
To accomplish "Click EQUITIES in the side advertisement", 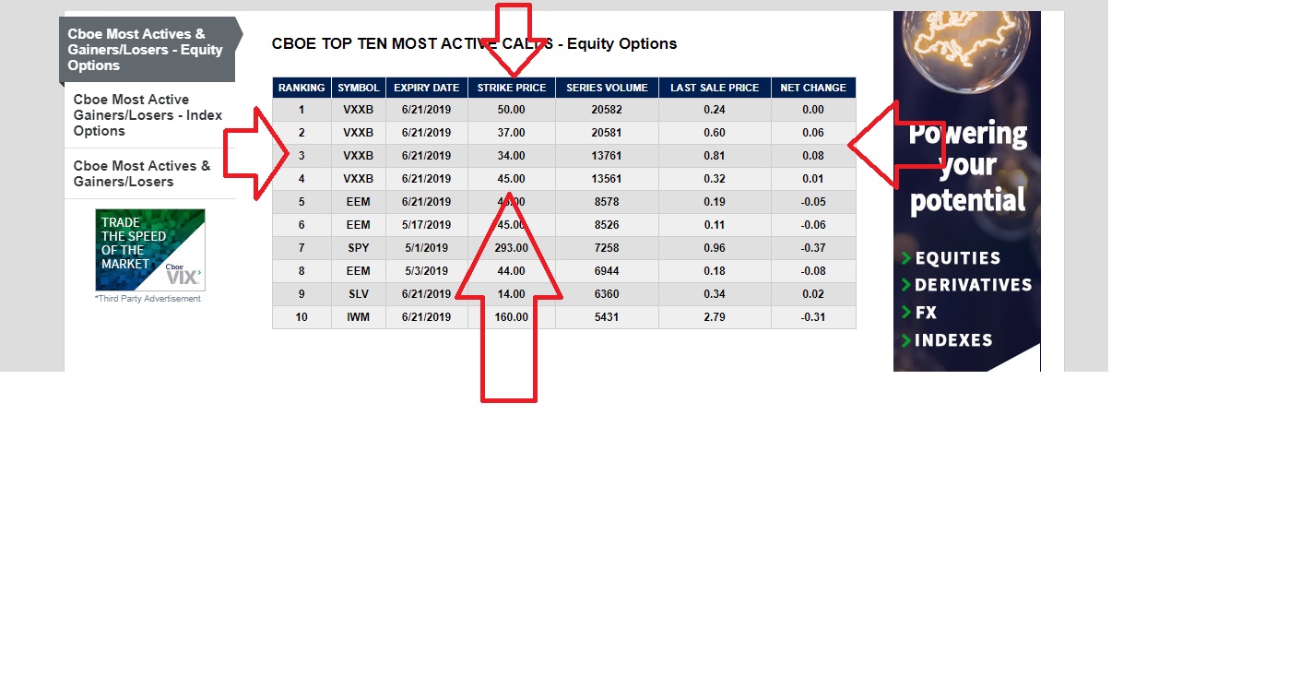I will (x=958, y=258).
